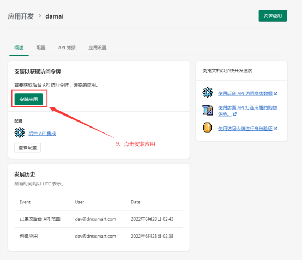Click the storefront design icon in docs panel
This screenshot has height=260, width=302.
click(x=208, y=110)
